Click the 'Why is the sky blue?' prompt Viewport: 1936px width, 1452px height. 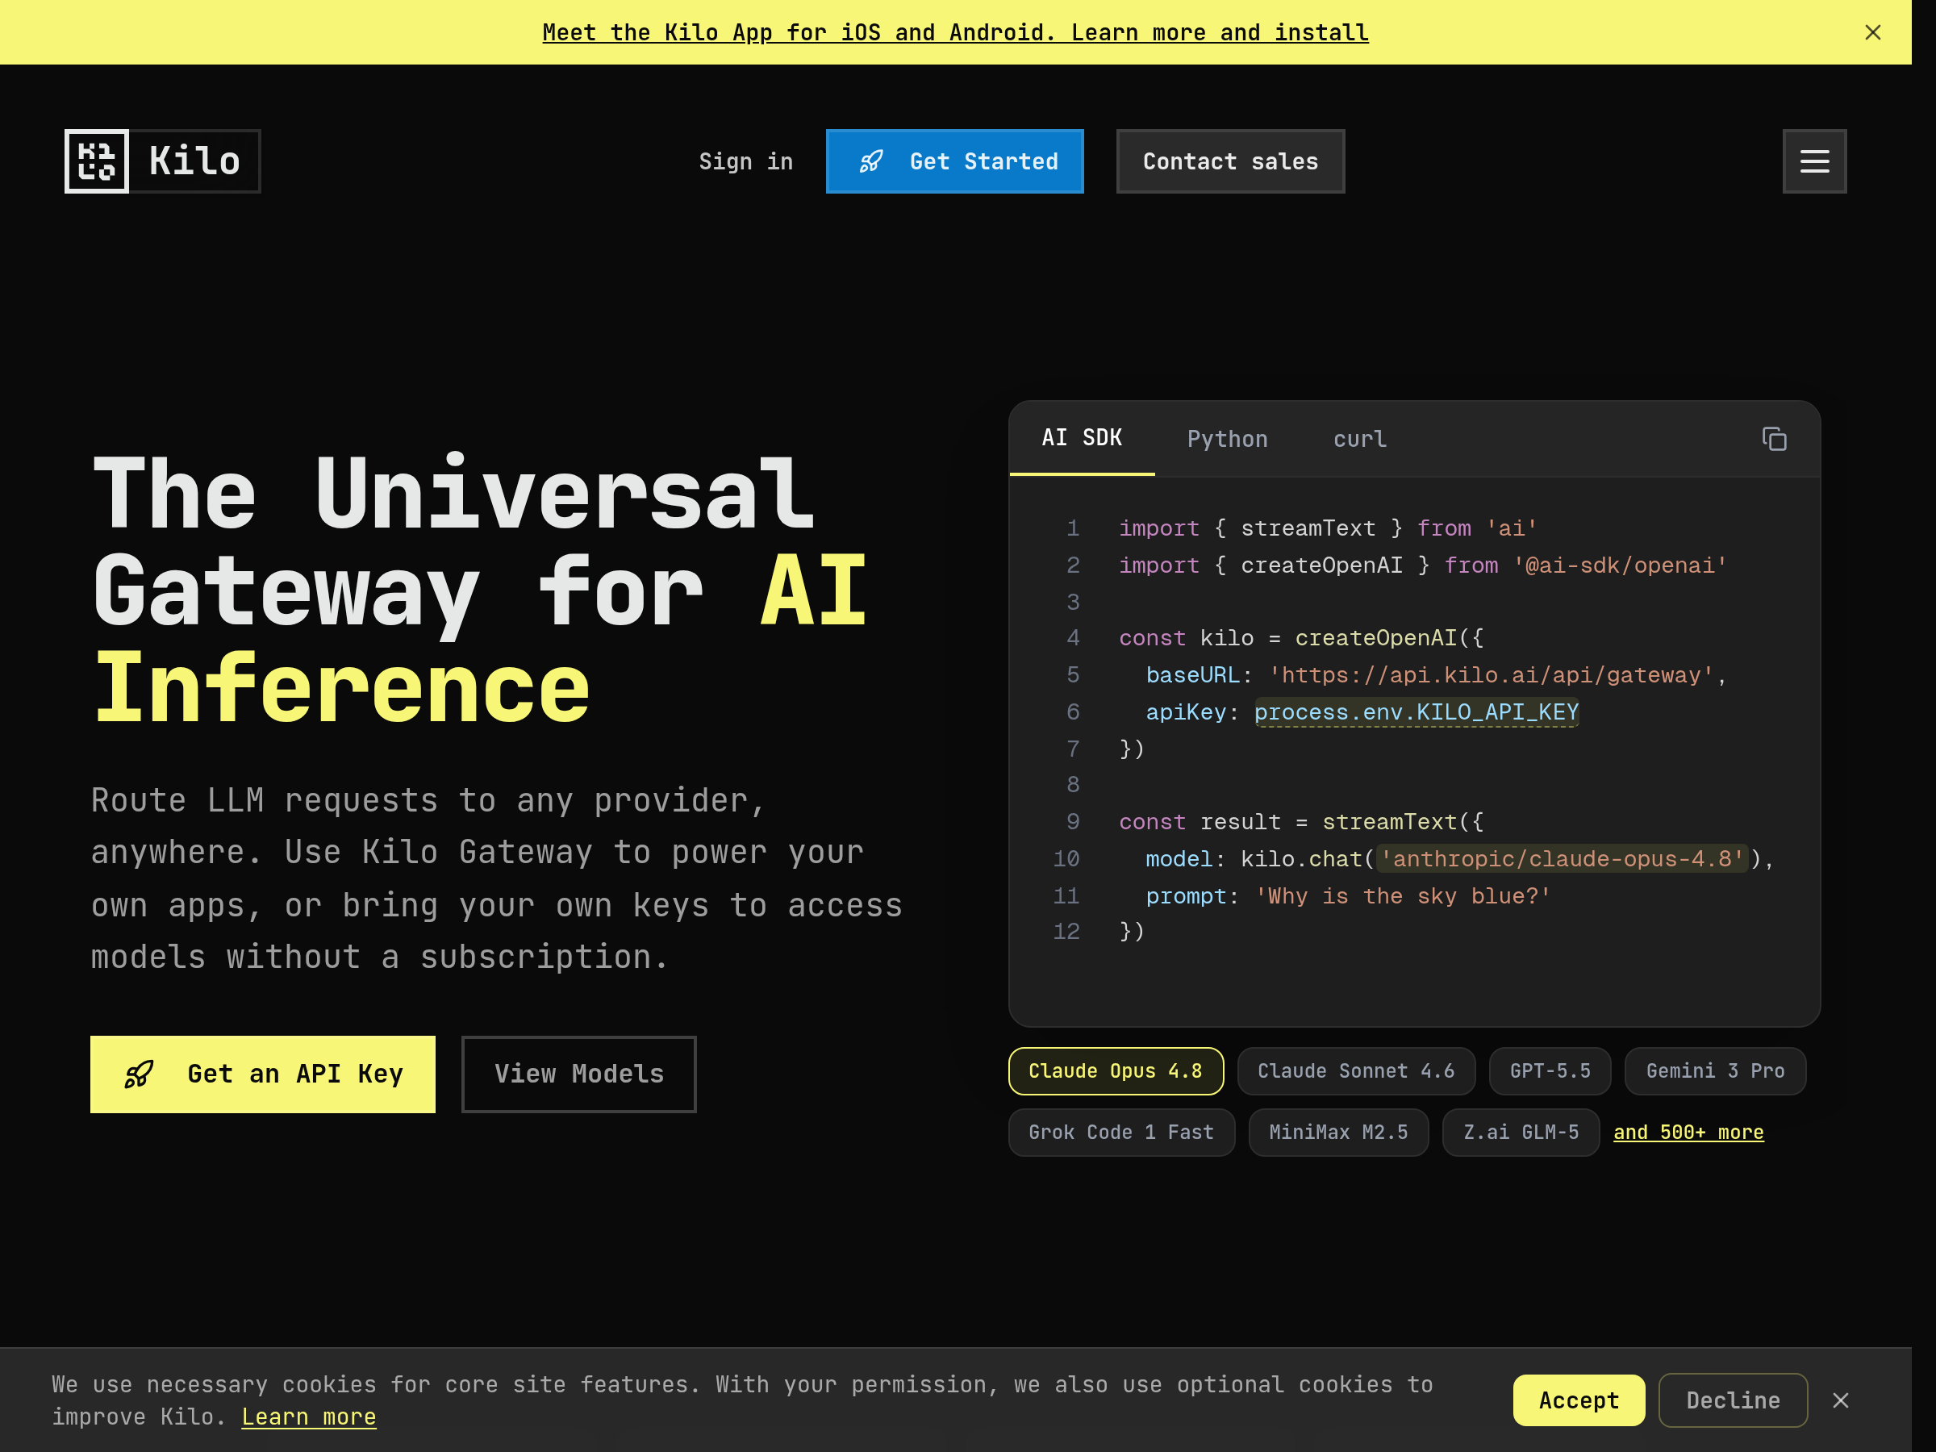coord(1403,895)
